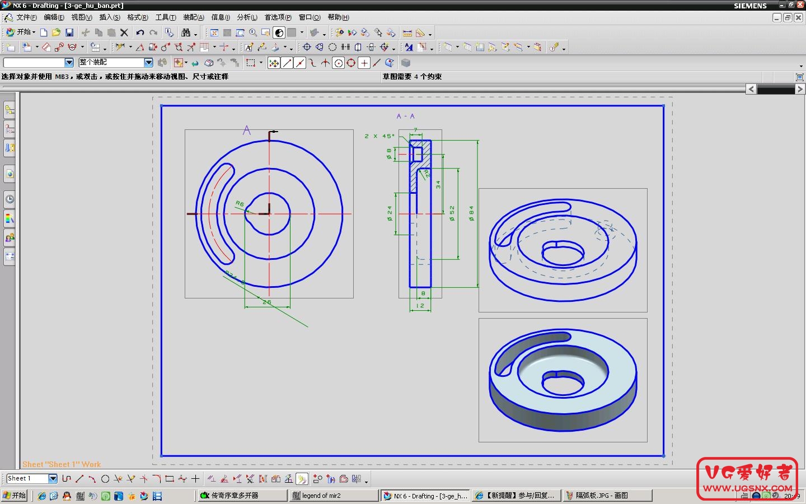Click the New file icon
Viewport: 806px width, 504px height.
click(x=44, y=32)
